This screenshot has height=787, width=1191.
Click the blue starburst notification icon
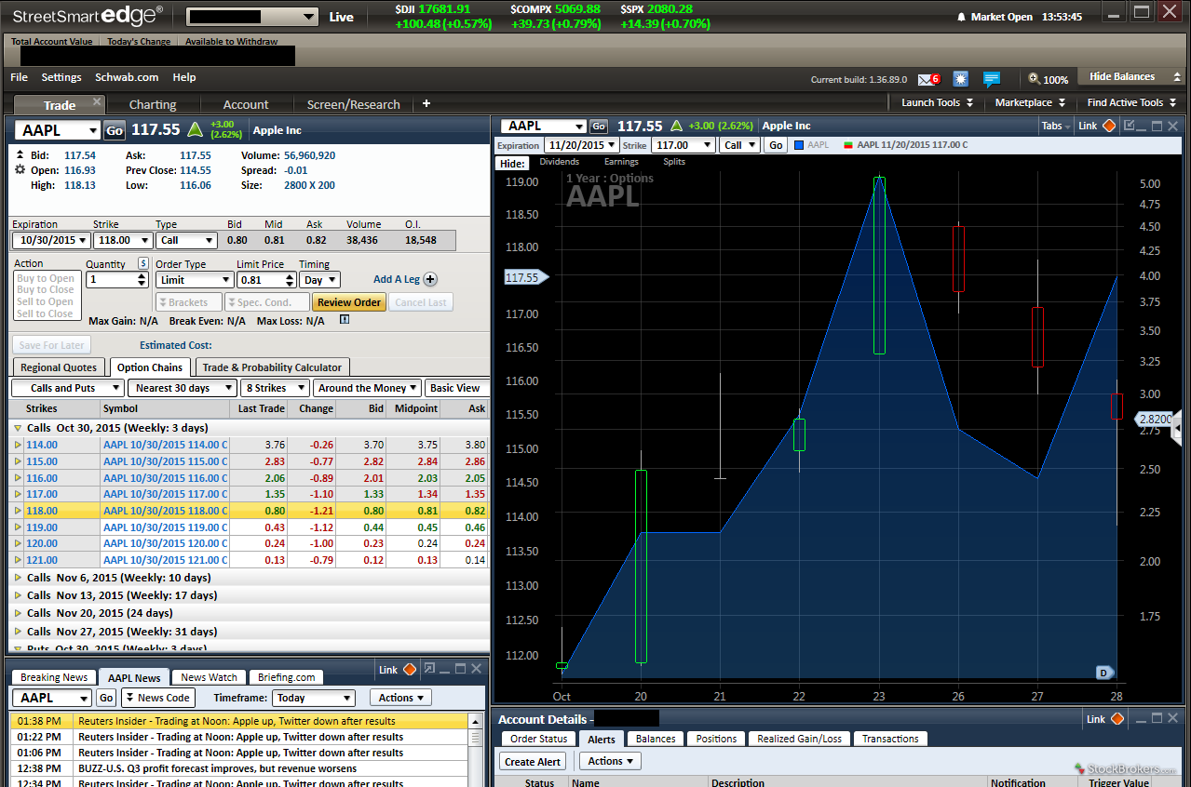coord(960,79)
